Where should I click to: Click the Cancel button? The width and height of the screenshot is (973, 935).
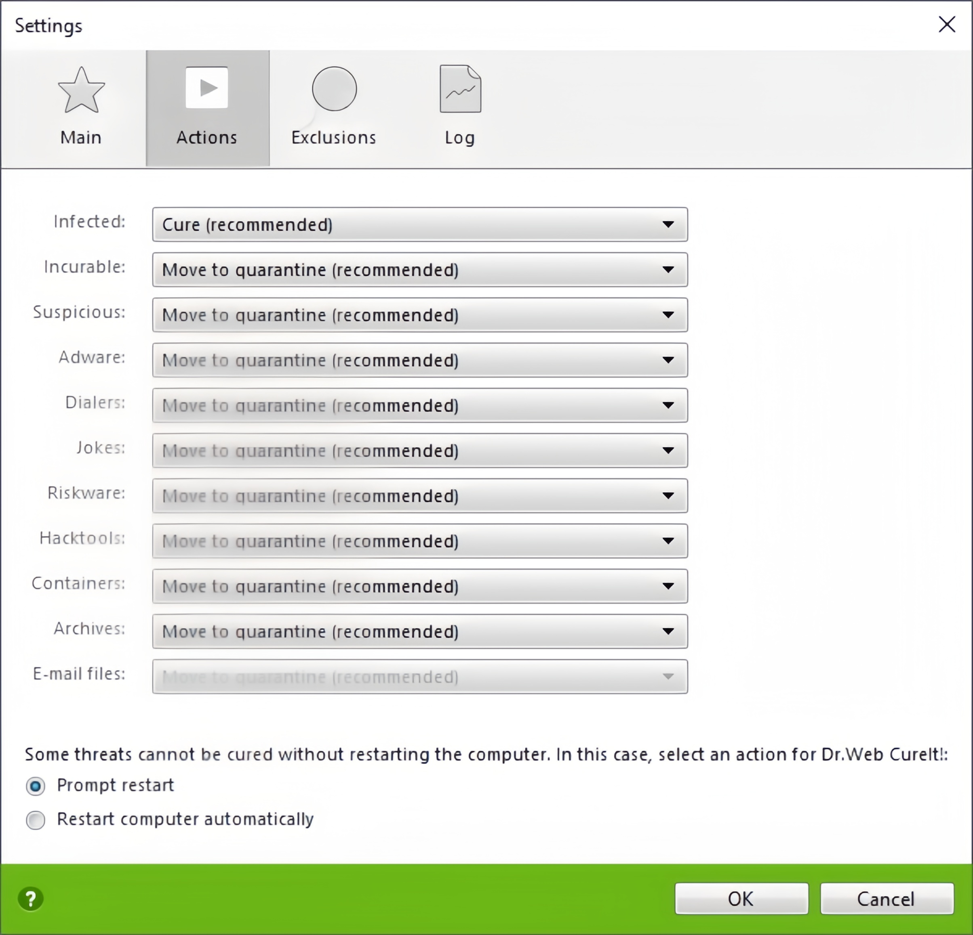[x=887, y=898]
